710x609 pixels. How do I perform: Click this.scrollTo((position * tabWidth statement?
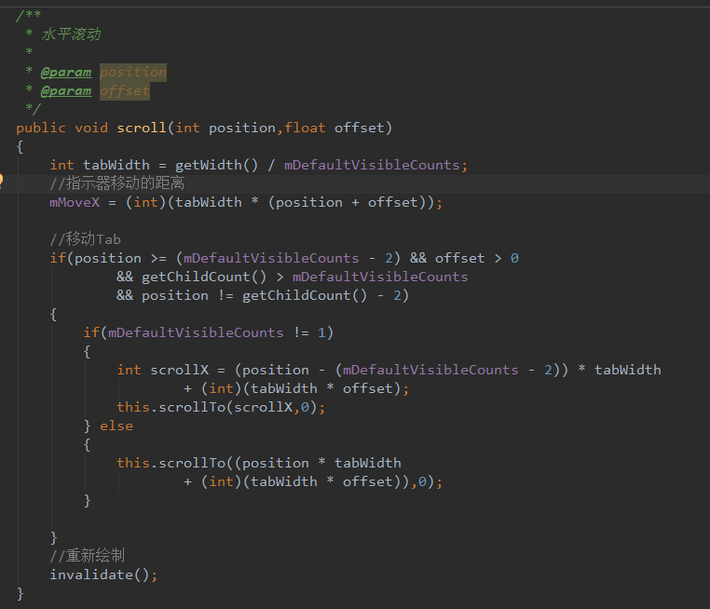[259, 464]
